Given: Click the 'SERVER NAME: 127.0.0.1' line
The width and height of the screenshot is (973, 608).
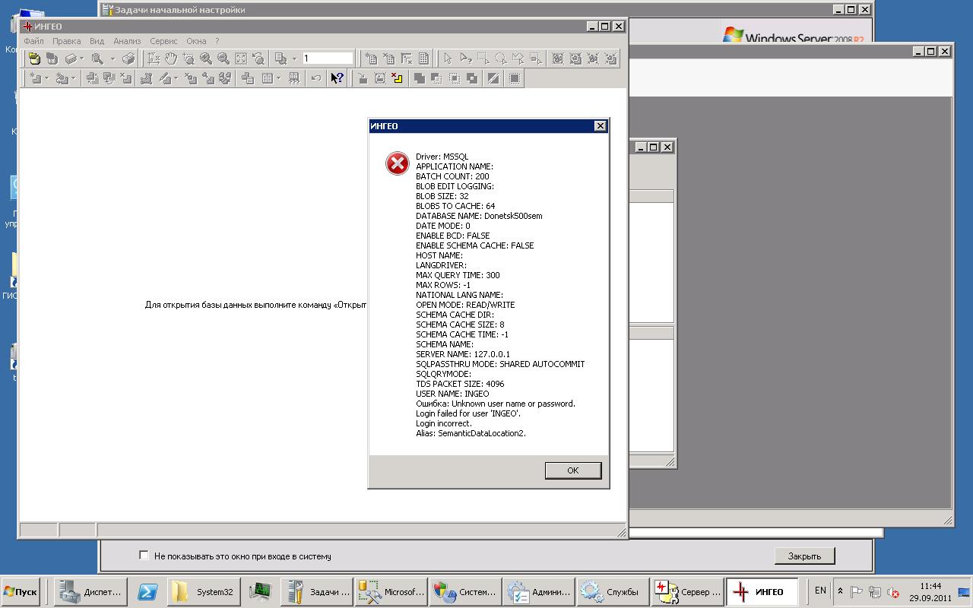Looking at the screenshot, I should pos(463,354).
